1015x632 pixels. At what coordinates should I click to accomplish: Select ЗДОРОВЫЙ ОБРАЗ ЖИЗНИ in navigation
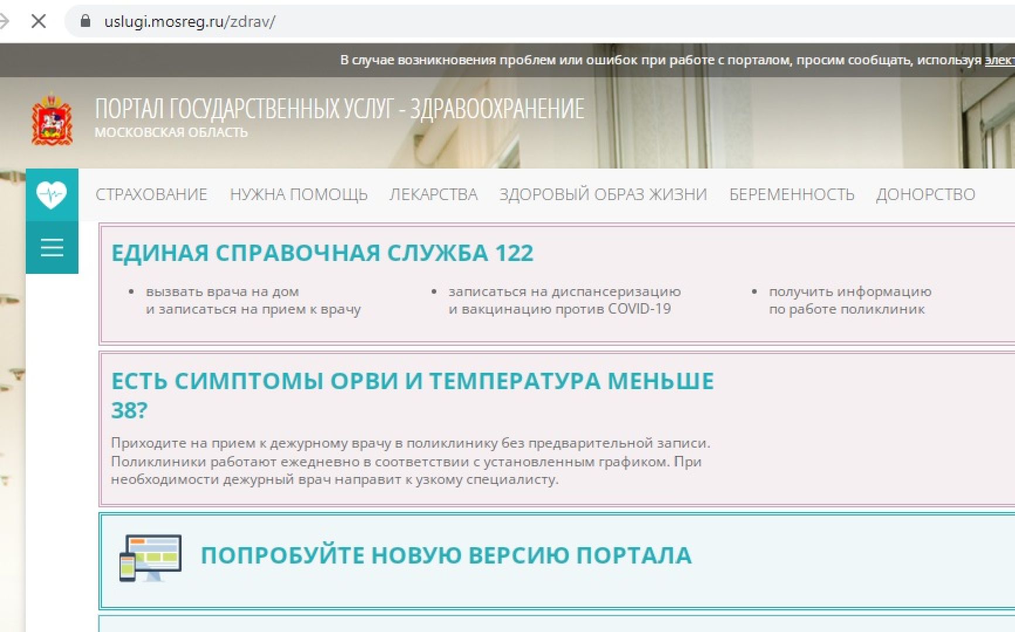tap(603, 194)
